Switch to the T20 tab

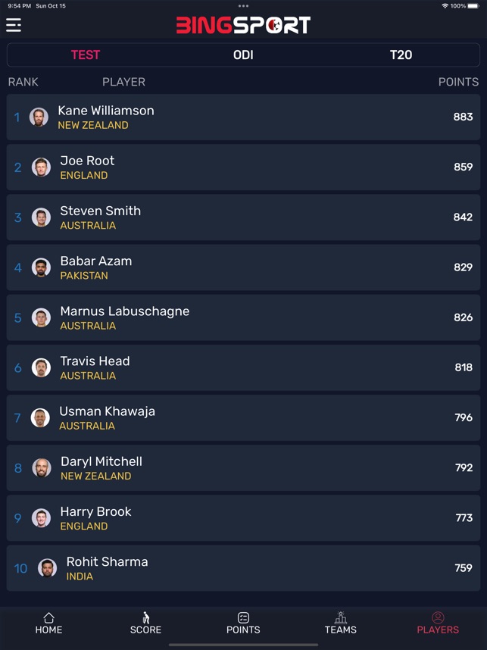401,55
